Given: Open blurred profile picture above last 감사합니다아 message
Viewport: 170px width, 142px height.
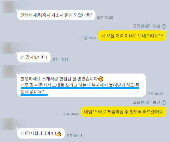Looking at the screenshot, I should point(8,124).
